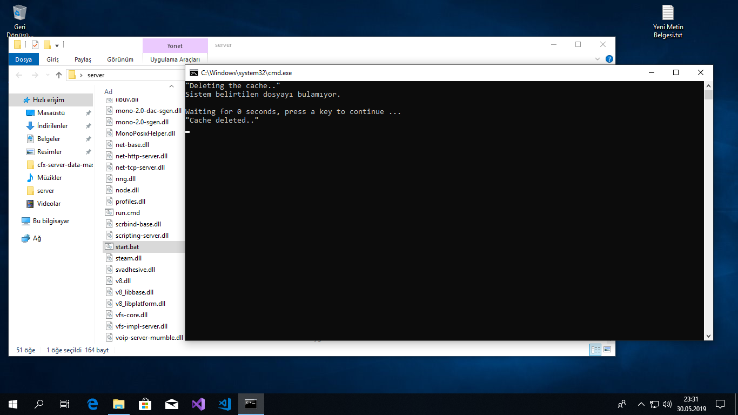Screen dimensions: 738x415
Task: Switch to large icons view in the Explorer status bar
Action: (607, 350)
